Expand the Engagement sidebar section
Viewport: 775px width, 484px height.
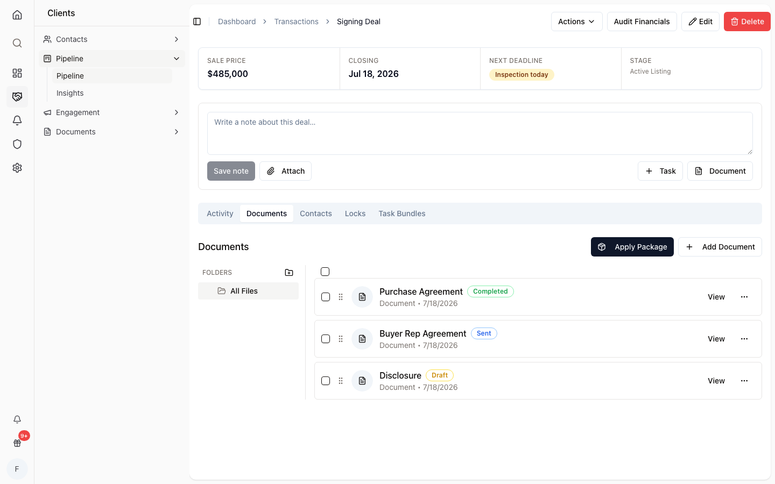pos(112,112)
